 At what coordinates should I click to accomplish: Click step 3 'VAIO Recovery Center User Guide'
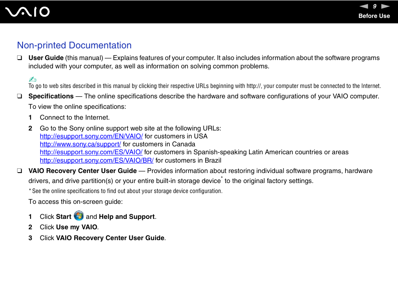click(x=110, y=238)
